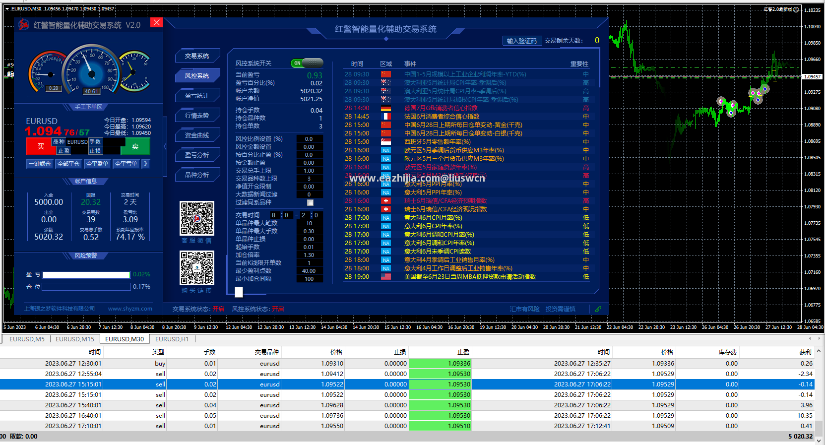
Task: Select the 风控系统 tab
Action: (x=197, y=76)
